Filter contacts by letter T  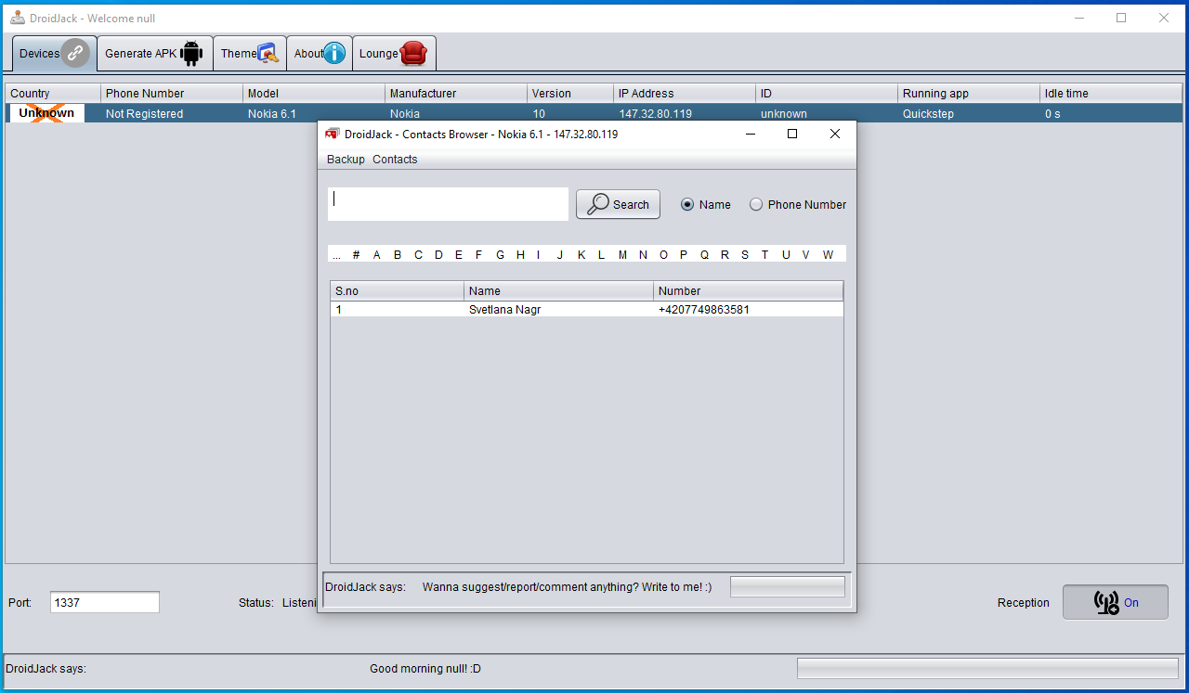(764, 254)
